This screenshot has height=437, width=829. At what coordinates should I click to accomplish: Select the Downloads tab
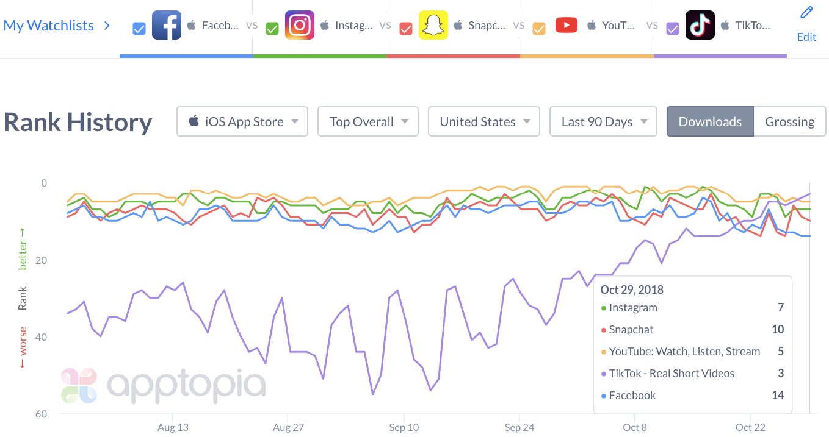(x=710, y=121)
